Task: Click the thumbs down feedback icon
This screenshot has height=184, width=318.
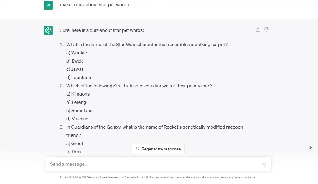Action: [266, 30]
